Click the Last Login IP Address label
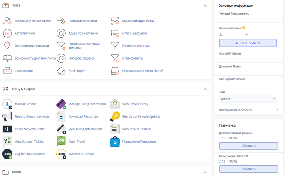Viewport: 285px width, 175px height. [232, 79]
